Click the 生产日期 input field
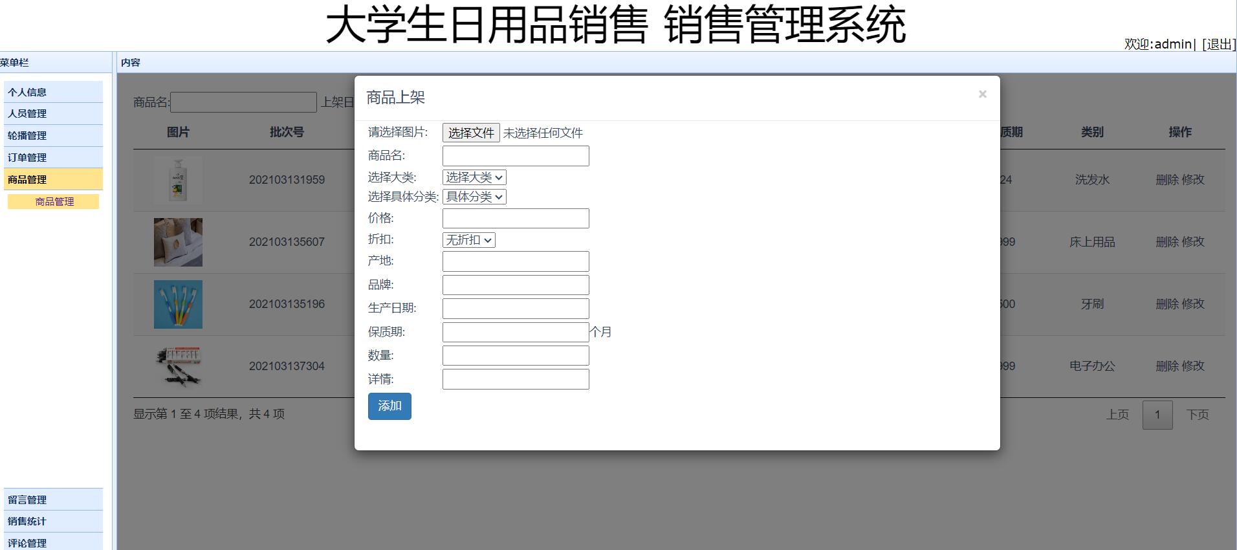1237x550 pixels. tap(516, 309)
